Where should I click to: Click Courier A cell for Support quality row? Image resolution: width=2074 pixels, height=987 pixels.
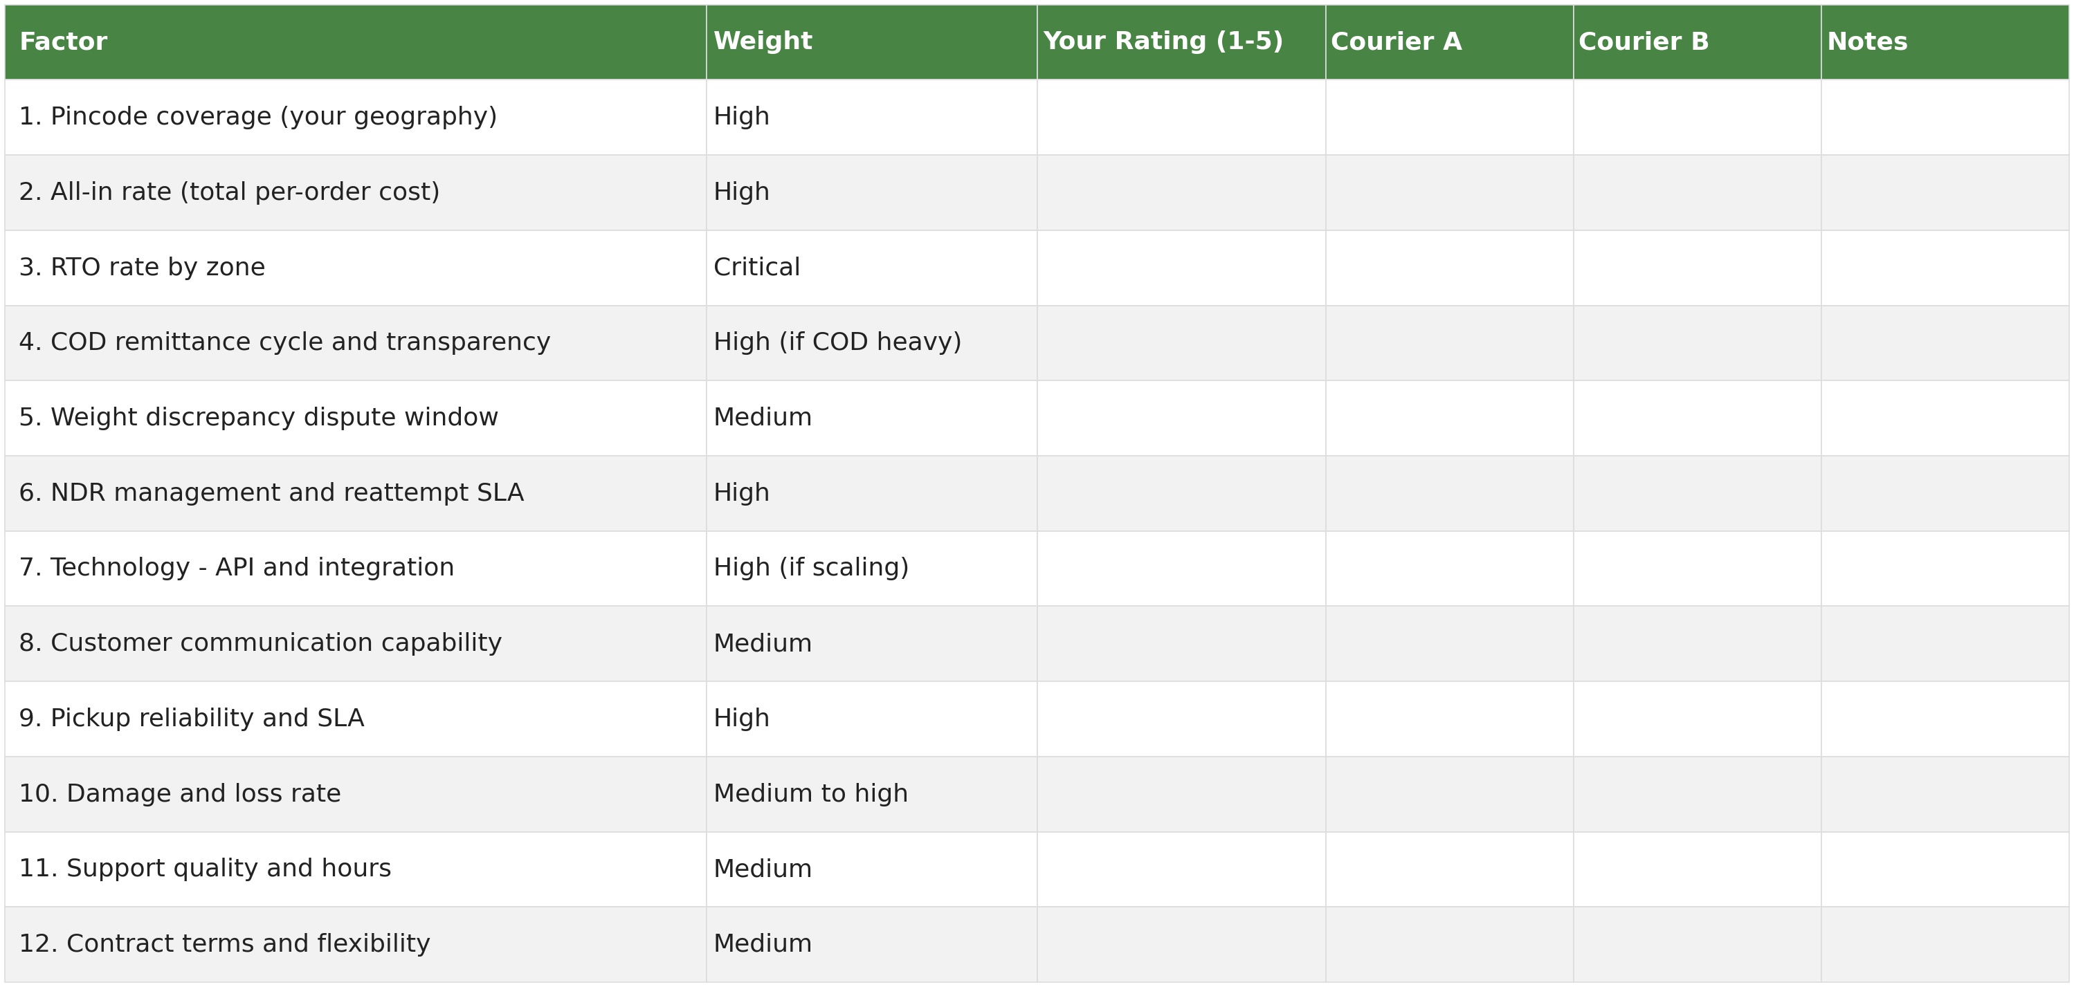point(1449,869)
